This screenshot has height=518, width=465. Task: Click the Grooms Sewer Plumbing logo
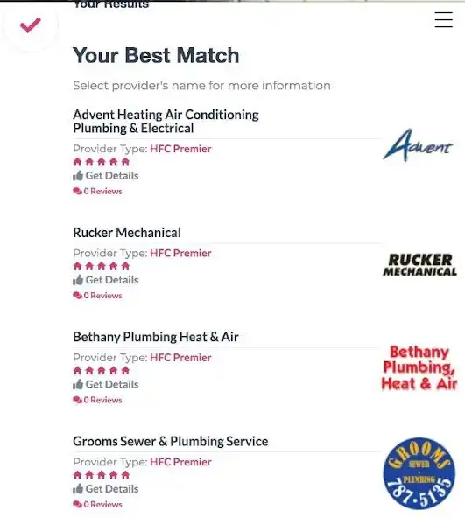pos(419,473)
